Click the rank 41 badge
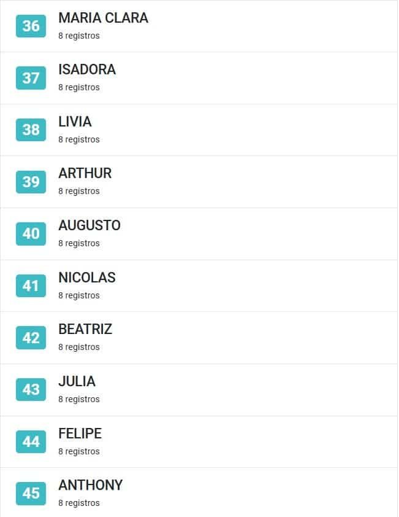This screenshot has width=399, height=517. (x=31, y=286)
